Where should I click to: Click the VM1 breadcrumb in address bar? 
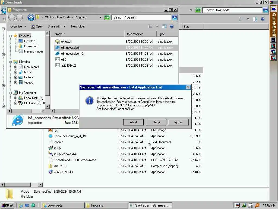coord(48,17)
